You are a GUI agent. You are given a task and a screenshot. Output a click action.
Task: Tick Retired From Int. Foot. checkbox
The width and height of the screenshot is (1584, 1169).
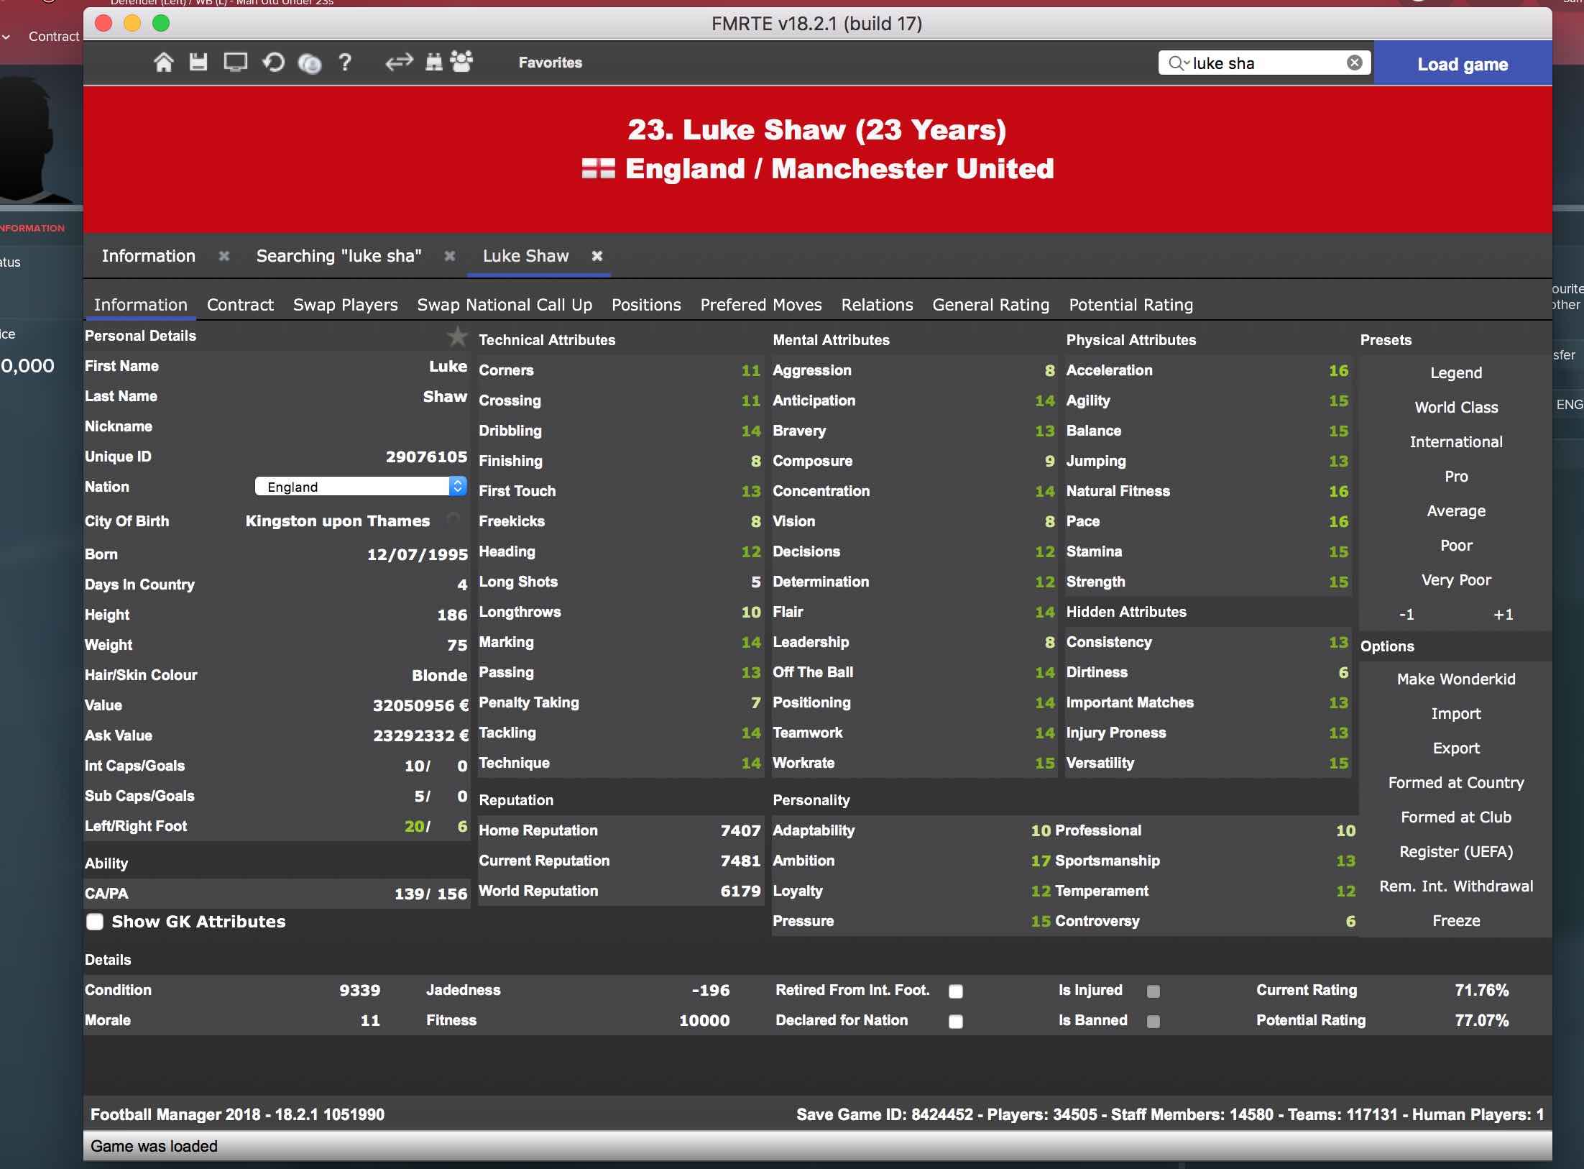(x=956, y=991)
